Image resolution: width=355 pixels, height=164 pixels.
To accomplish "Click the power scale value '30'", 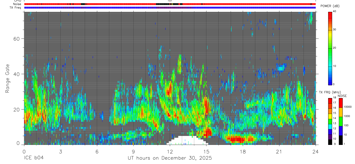I will click(334, 30).
